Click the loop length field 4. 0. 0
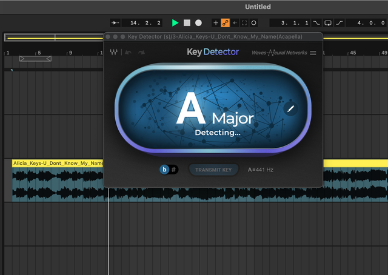The height and width of the screenshot is (275, 388). pyautogui.click(x=367, y=23)
